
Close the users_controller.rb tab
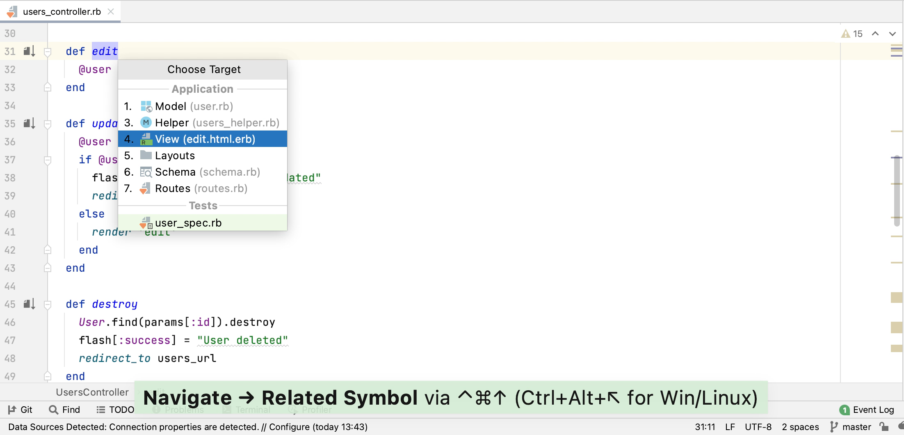111,11
